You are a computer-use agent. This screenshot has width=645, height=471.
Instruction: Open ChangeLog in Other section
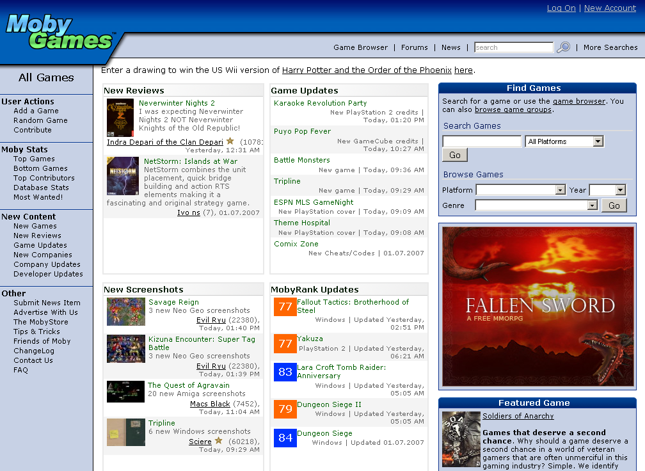34,351
